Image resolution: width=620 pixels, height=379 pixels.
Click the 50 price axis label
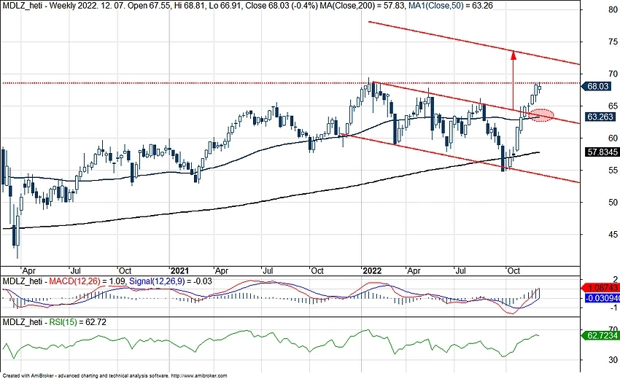click(x=613, y=203)
